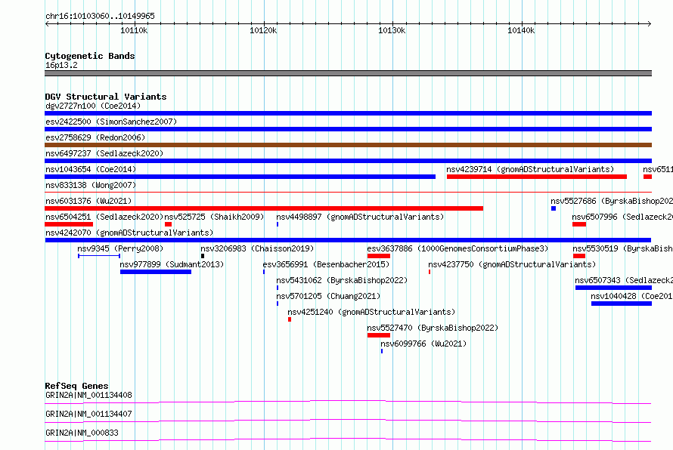The height and width of the screenshot is (450, 673).
Task: Click the 10110k ruler tick label
Action: tap(134, 30)
